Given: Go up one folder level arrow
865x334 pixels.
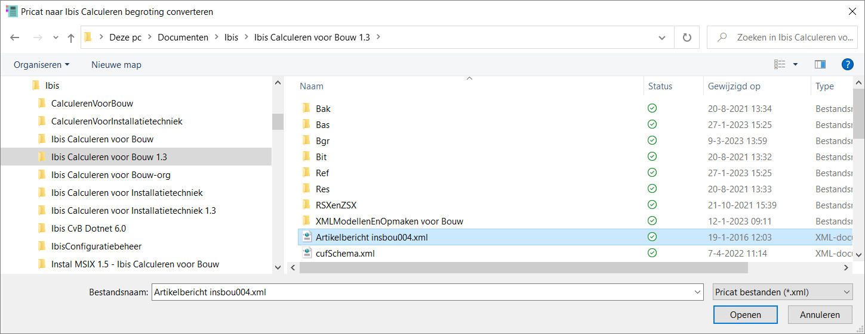Looking at the screenshot, I should 71,38.
